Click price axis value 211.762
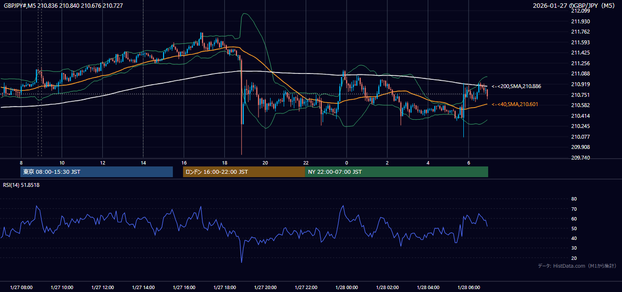Screen dimensions: 622x292 pyautogui.click(x=580, y=32)
